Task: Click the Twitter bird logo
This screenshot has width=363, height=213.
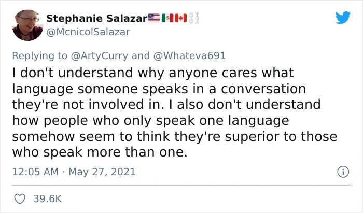Action: pyautogui.click(x=343, y=17)
